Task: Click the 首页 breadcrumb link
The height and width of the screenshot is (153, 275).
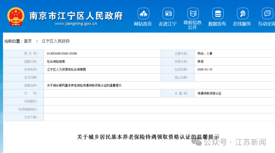Action: (x=28, y=41)
